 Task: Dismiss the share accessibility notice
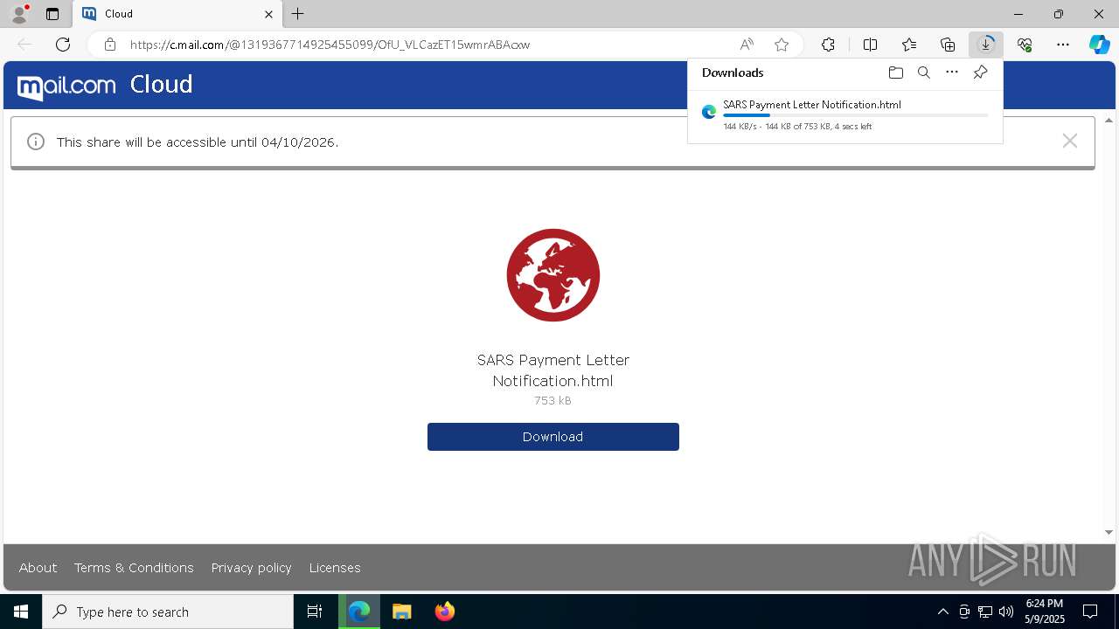point(1069,142)
